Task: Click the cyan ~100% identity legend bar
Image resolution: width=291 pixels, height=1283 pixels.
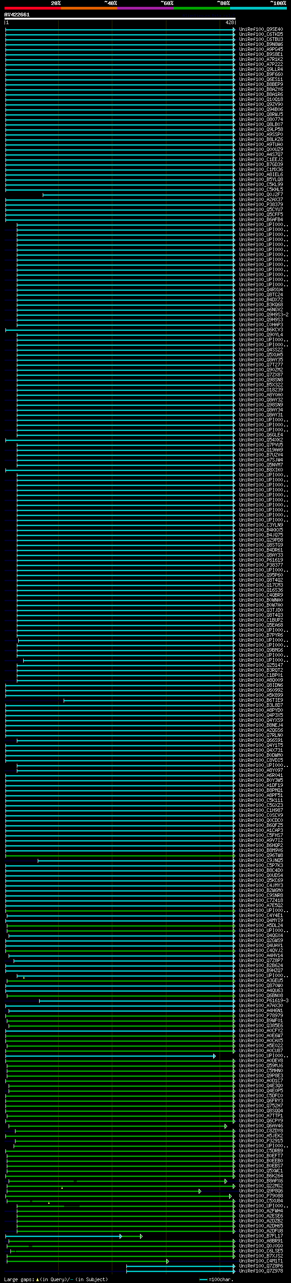Action: (x=258, y=8)
